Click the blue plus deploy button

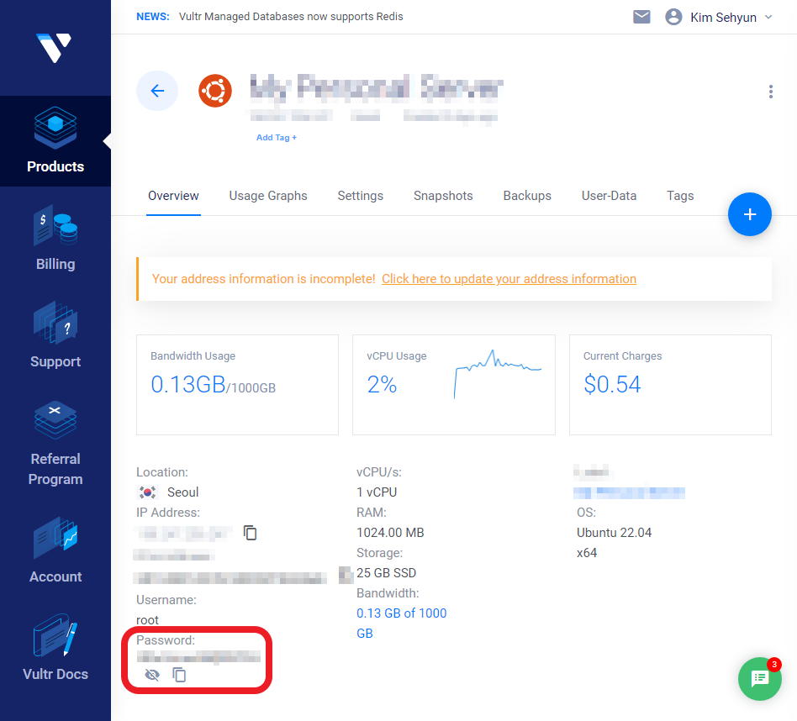[749, 214]
